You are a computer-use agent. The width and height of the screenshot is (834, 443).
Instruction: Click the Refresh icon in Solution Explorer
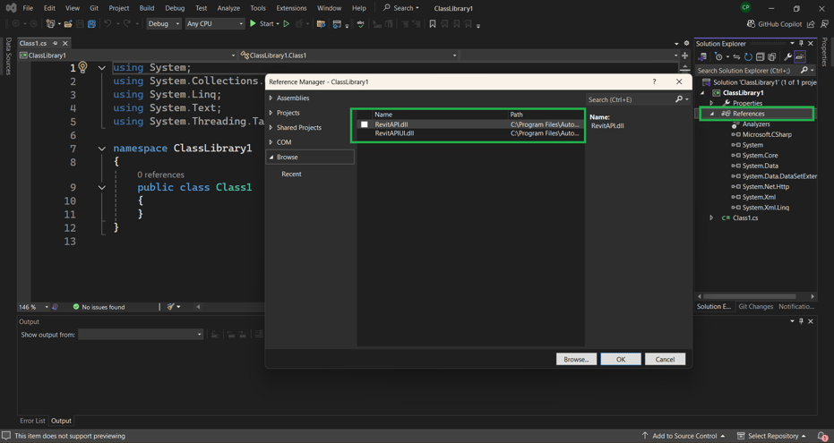748,57
